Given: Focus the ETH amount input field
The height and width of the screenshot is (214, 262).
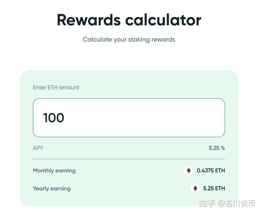Looking at the screenshot, I should [x=129, y=118].
